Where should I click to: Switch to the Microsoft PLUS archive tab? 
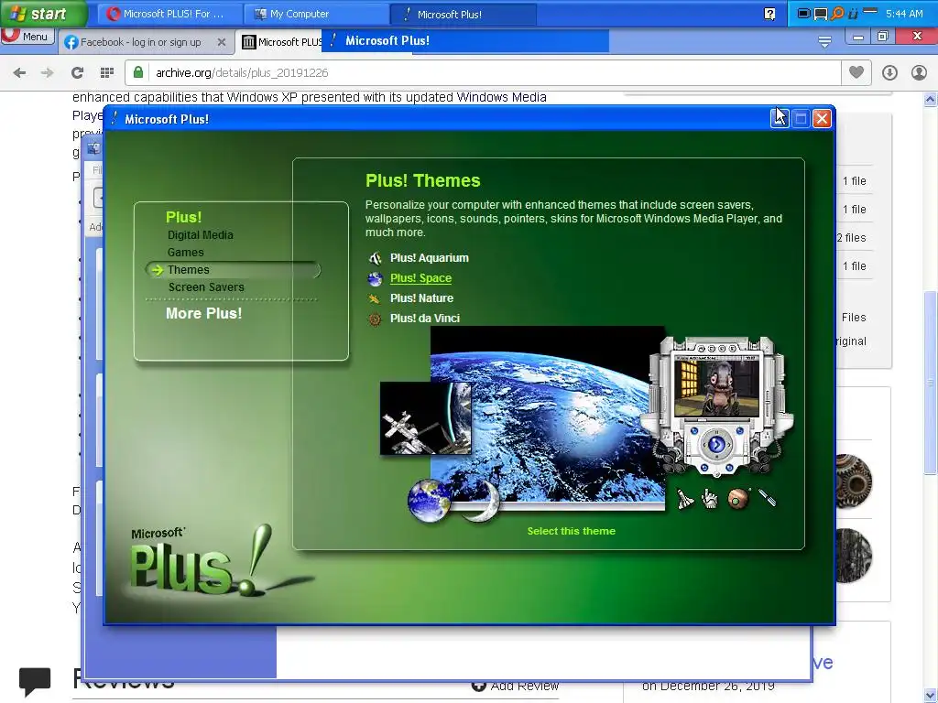281,42
